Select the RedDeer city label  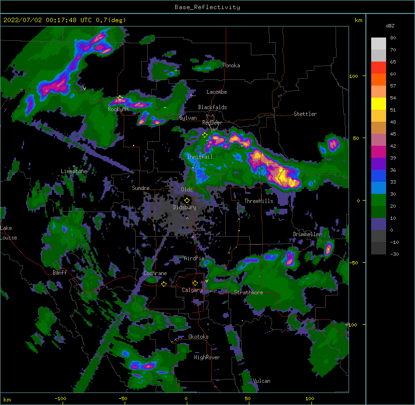pos(212,123)
